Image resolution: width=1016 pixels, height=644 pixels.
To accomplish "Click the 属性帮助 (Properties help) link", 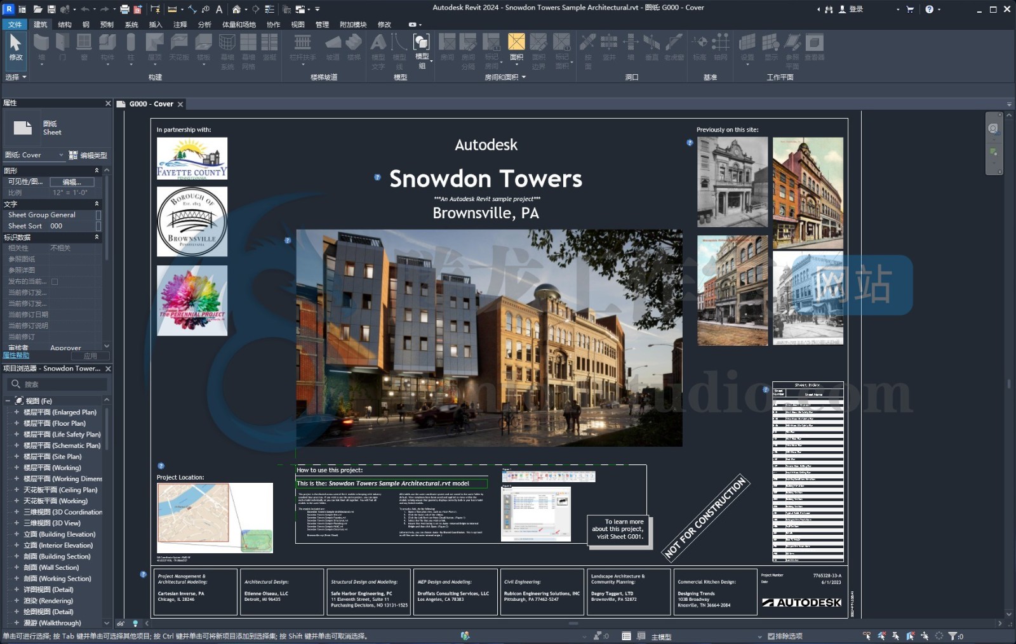I will pyautogui.click(x=16, y=355).
